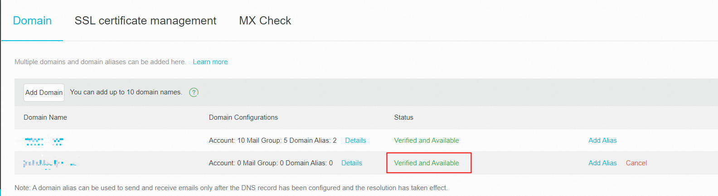The height and width of the screenshot is (196, 718).
Task: Switch to SSL certificate management tab
Action: (145, 21)
